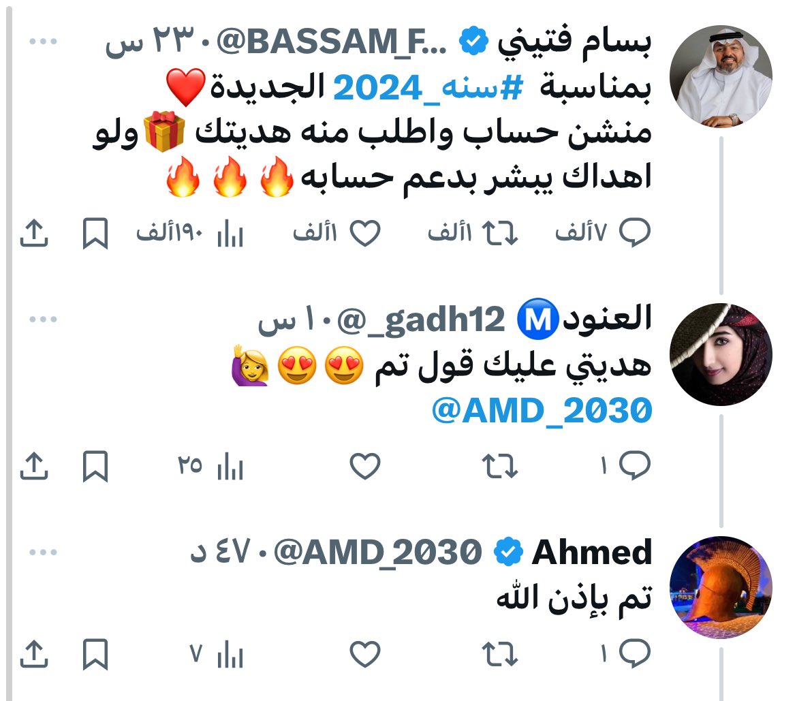This screenshot has width=797, height=701.
Task: Like Ahmed's reply tweet
Action: 365,654
